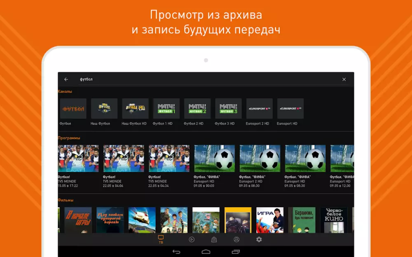This screenshot has width=412, height=257.
Task: Click the Фильмы section heading
Action: click(x=66, y=200)
